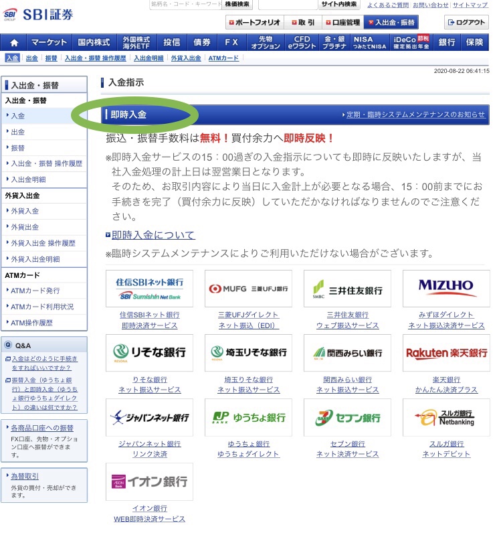Click the 三井住友銀行 logo

[347, 289]
